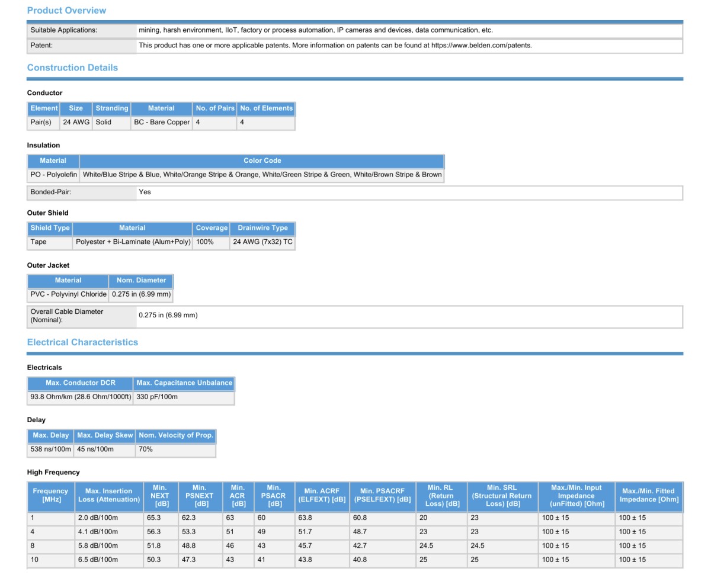The width and height of the screenshot is (711, 575).
Task: Select the PO - Polyolefin material cell
Action: (x=53, y=175)
